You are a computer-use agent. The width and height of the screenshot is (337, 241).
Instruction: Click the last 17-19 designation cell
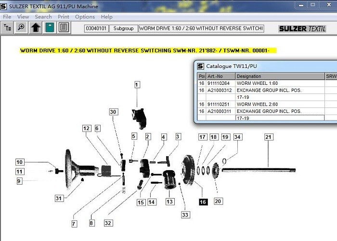pos(280,118)
